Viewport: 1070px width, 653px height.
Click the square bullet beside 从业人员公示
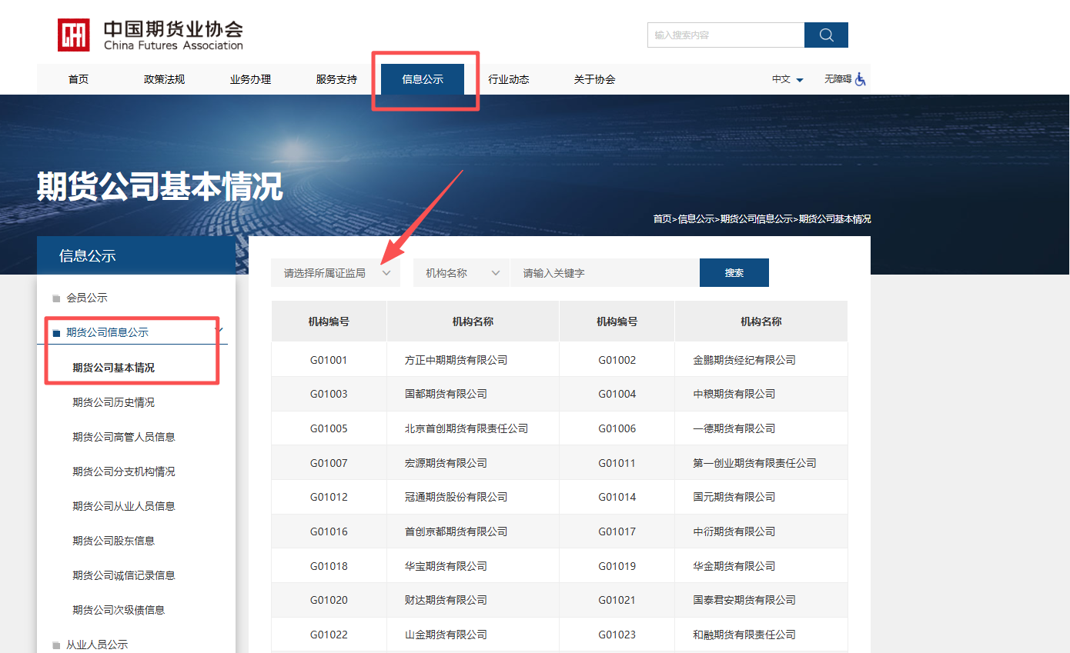[x=56, y=645]
